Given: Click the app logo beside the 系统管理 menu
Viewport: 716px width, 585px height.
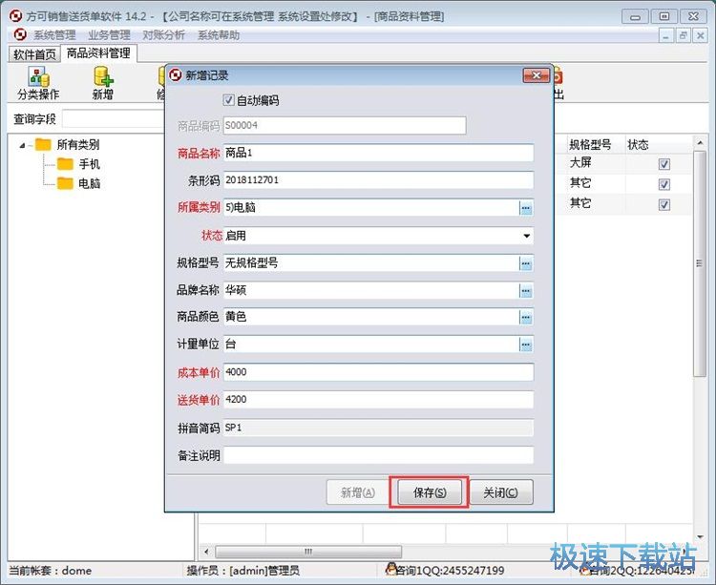Looking at the screenshot, I should point(20,34).
